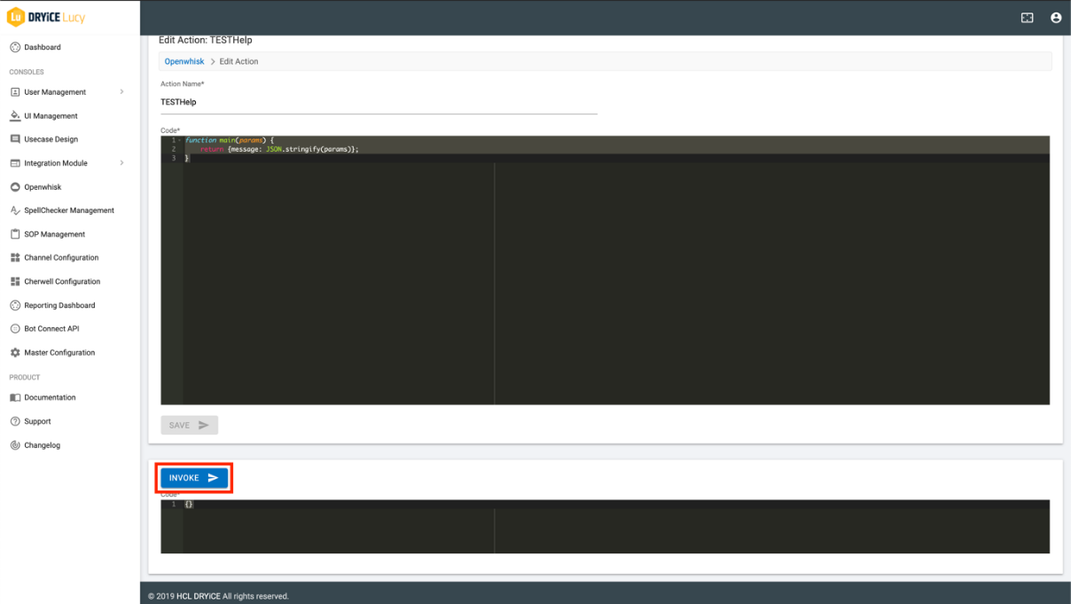Click the Action Name input field
Viewport: 1071px width, 604px height.
(379, 102)
